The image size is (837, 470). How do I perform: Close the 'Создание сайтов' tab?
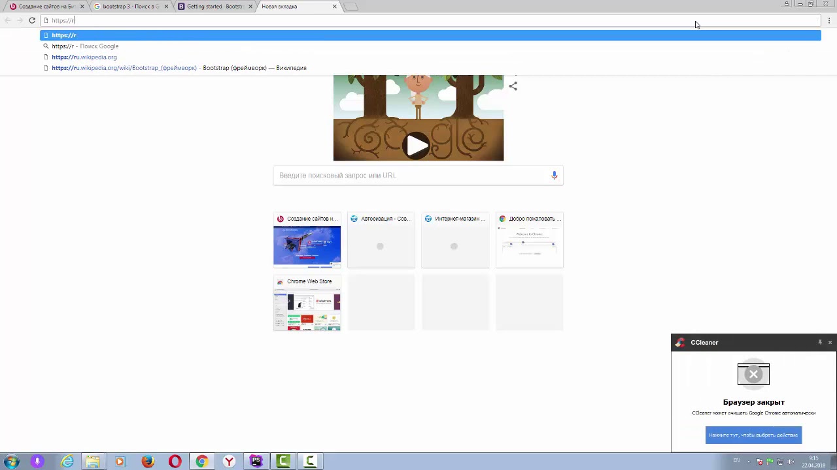pos(82,7)
